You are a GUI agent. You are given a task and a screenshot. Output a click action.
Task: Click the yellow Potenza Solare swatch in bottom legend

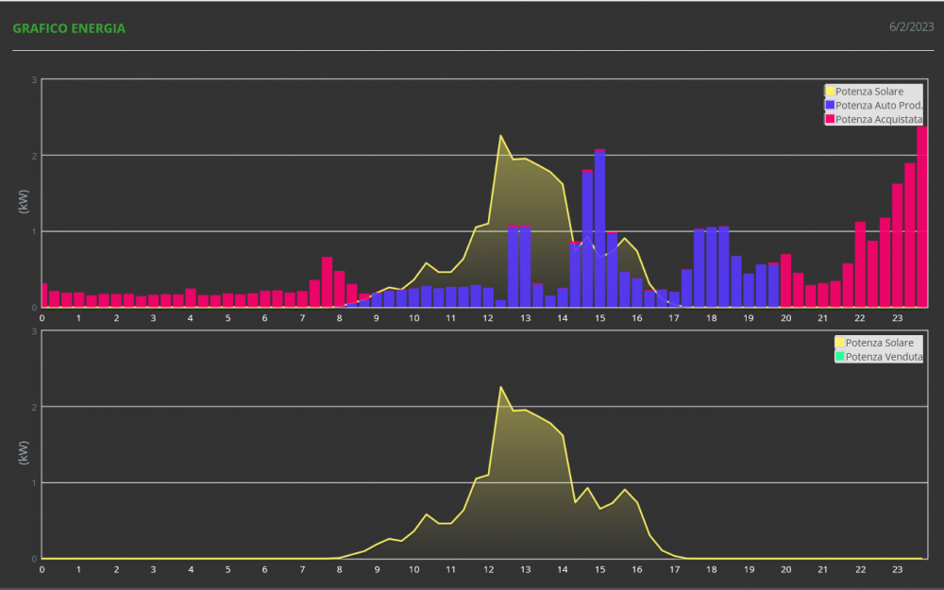click(840, 343)
